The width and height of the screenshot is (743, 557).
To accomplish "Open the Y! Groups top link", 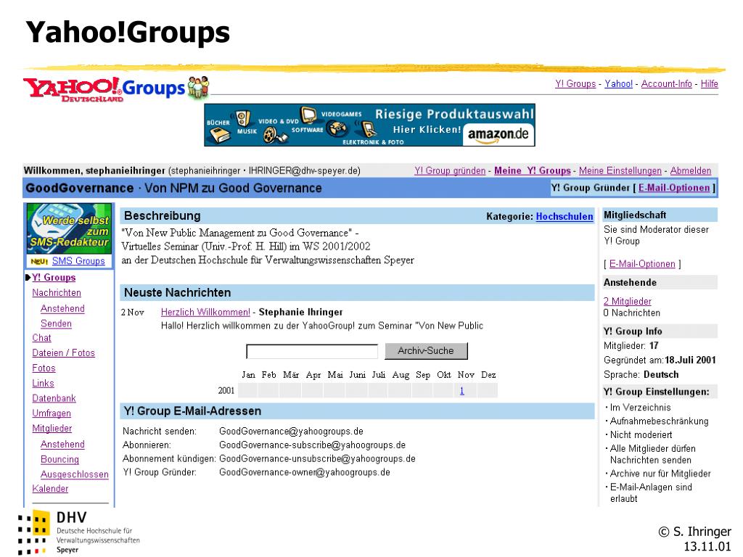I will (575, 84).
